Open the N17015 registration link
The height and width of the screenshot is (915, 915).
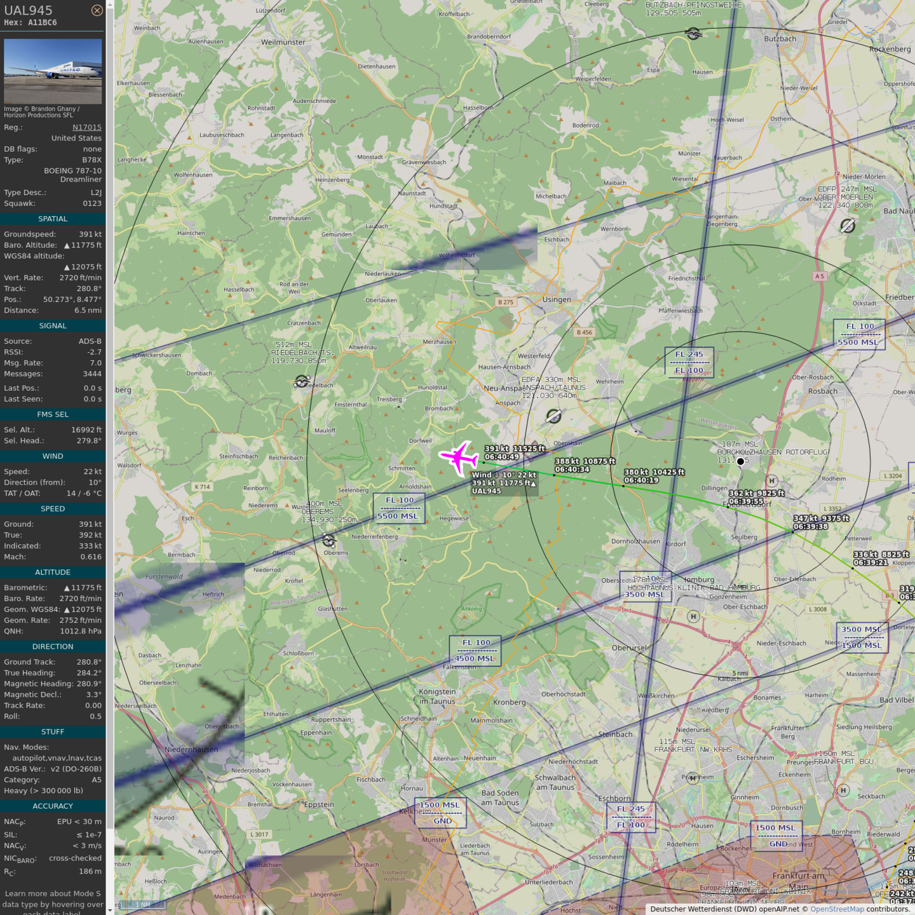[x=86, y=127]
